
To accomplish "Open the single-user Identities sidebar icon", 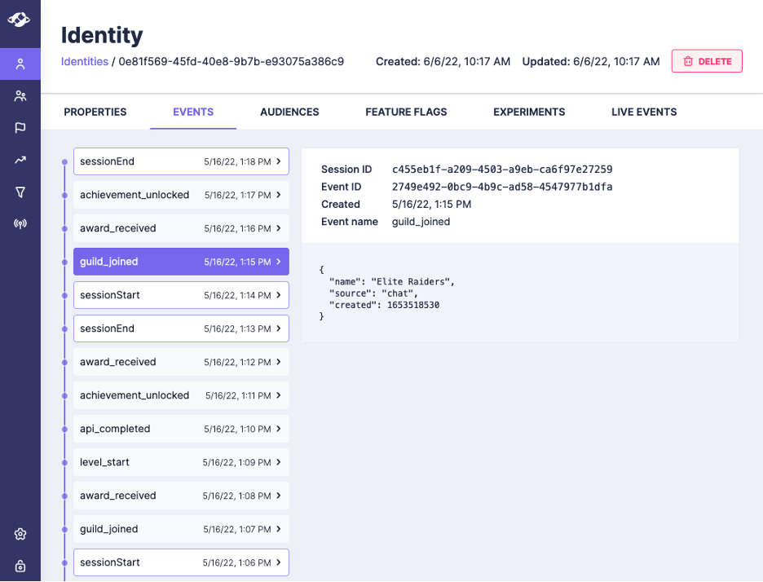I will coord(20,64).
